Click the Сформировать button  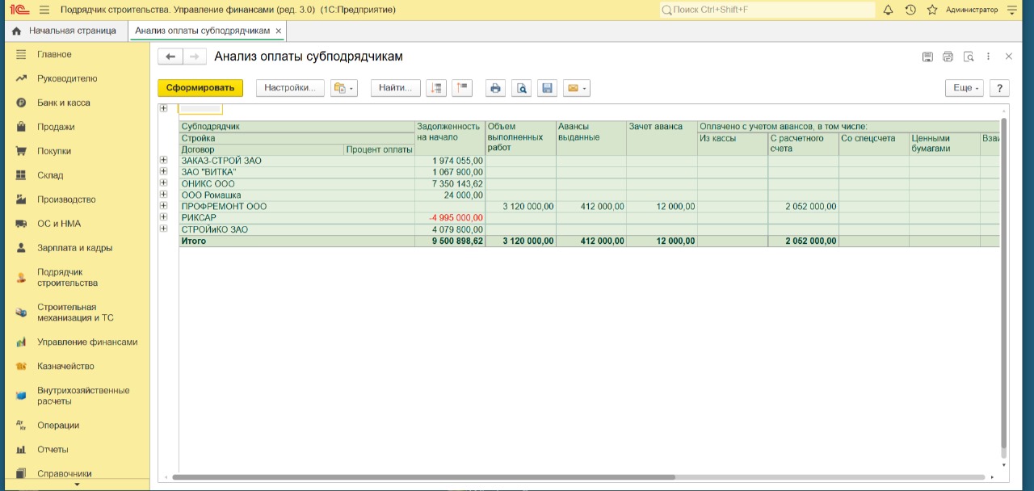click(x=200, y=88)
